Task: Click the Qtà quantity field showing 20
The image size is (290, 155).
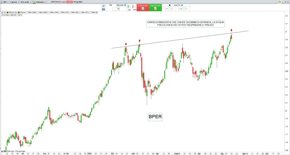Action: click(x=116, y=9)
